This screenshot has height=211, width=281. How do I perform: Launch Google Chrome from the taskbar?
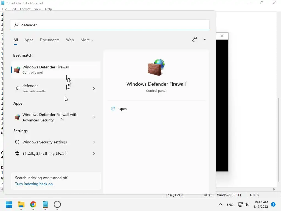pos(33,204)
